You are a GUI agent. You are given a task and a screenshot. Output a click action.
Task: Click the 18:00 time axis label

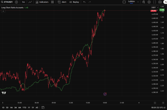[x=105, y=103]
